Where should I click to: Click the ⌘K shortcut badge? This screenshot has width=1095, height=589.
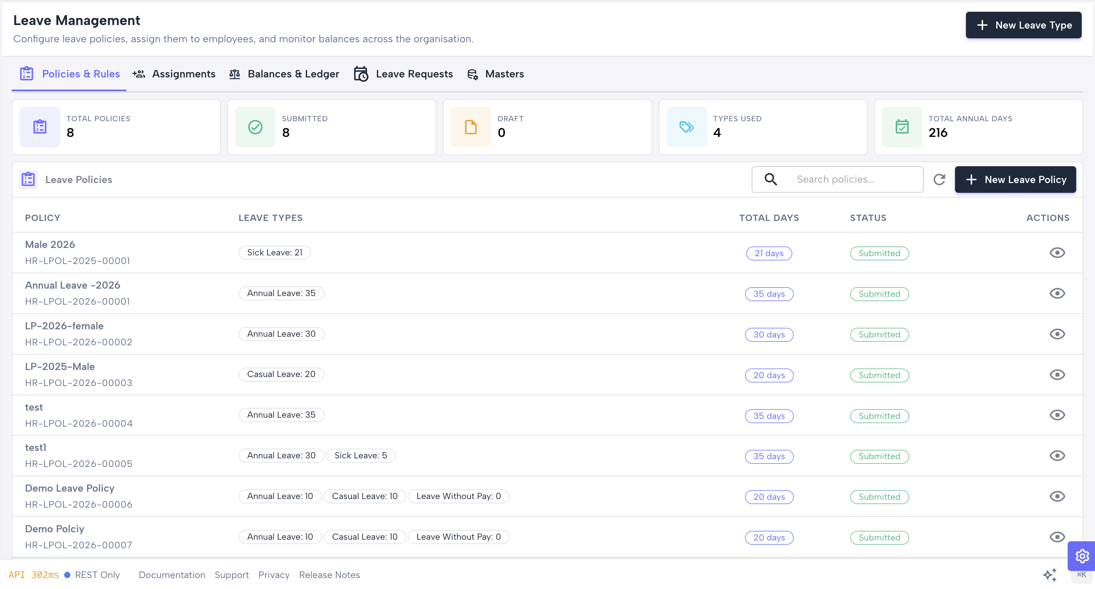pyautogui.click(x=1081, y=575)
